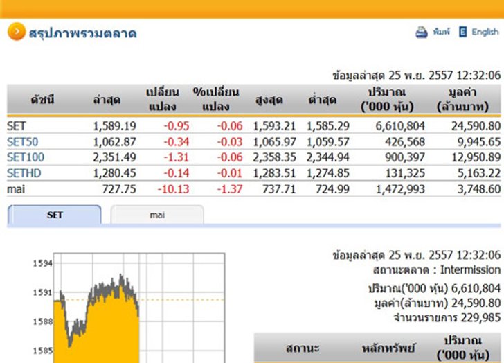Click the English language icon
Image resolution: width=504 pixels, height=363 pixels.
pos(462,32)
